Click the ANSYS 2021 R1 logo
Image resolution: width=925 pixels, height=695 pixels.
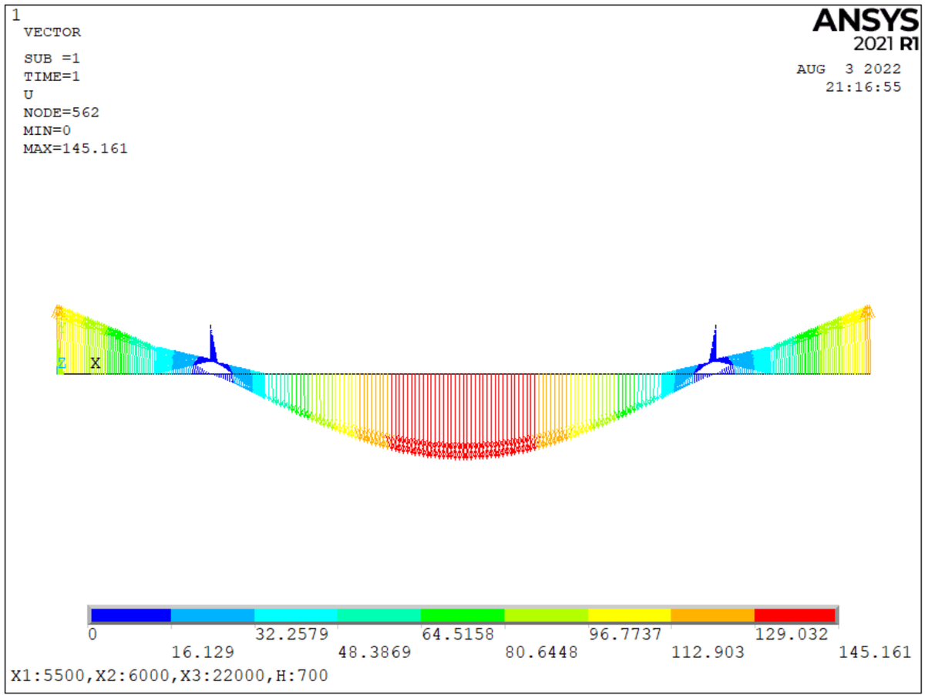pyautogui.click(x=866, y=28)
